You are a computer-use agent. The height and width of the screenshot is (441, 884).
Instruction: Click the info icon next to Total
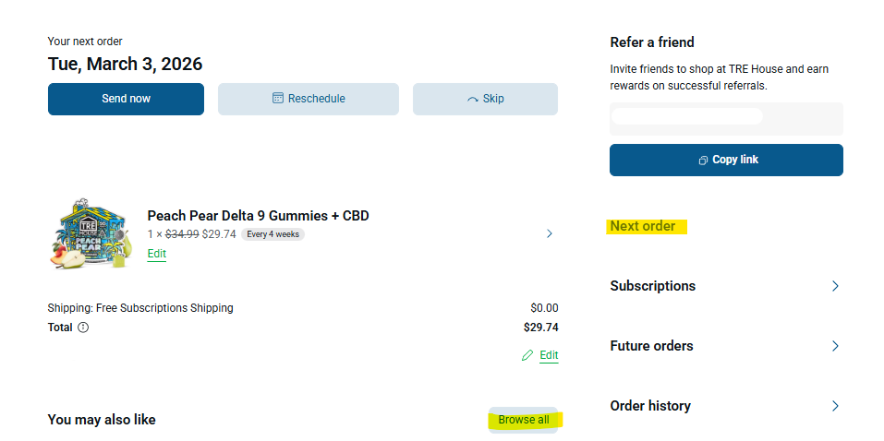tap(83, 327)
